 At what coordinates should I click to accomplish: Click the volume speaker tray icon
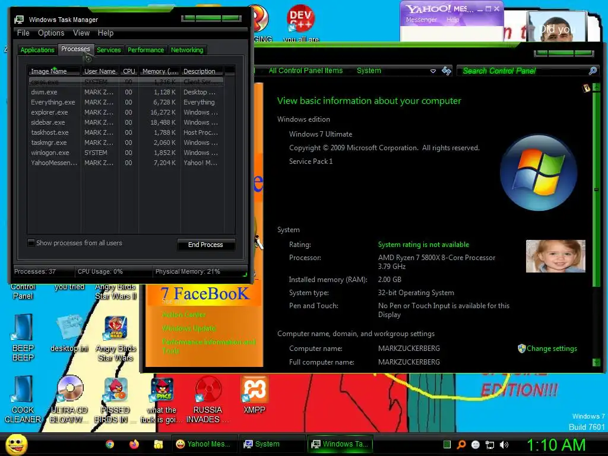click(504, 445)
